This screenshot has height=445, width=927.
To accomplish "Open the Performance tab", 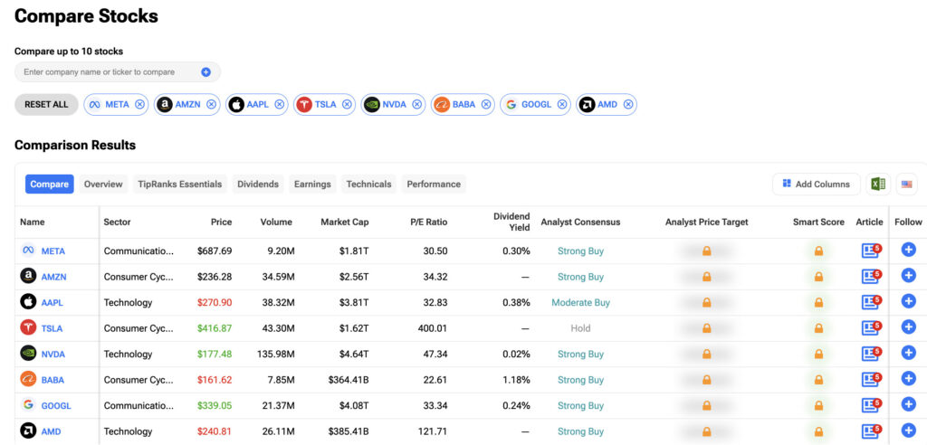I will 434,184.
